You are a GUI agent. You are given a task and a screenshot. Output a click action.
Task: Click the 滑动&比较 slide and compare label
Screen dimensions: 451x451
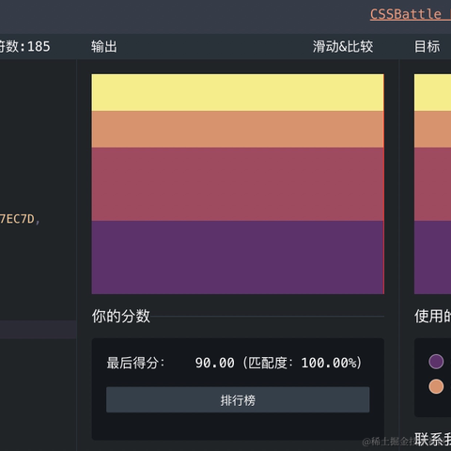(x=343, y=47)
